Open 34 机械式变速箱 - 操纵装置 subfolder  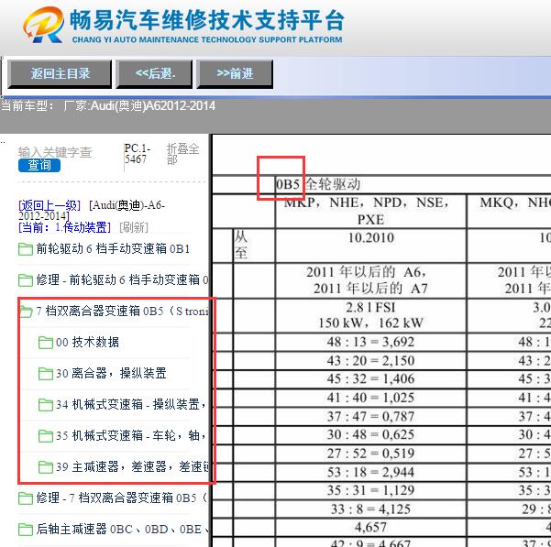coord(131,404)
